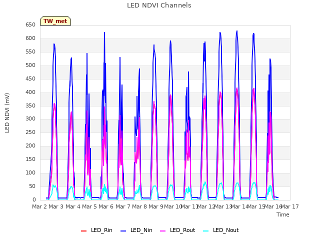Screen dimensions: 320x240
Task: Click the y-axis title LED NDVI (mV)
Action: pos(7,112)
